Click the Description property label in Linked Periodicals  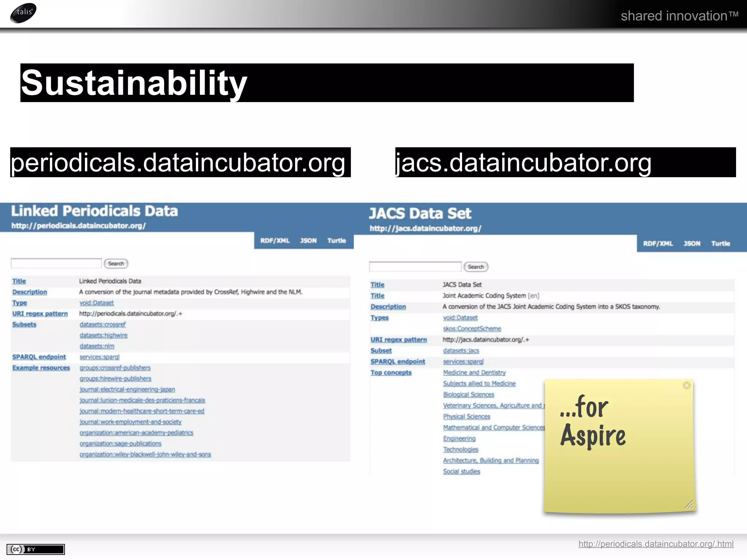click(30, 292)
